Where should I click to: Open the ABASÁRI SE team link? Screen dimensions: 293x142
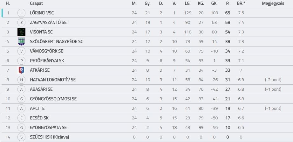pos(41,89)
